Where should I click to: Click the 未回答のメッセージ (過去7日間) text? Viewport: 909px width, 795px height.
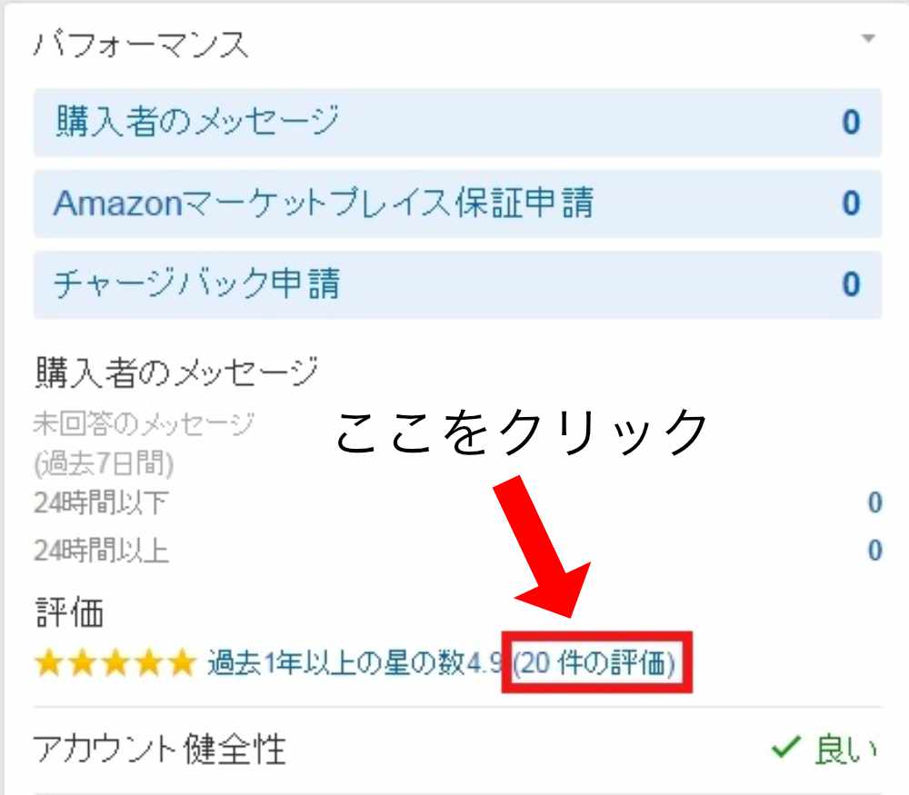point(144,443)
